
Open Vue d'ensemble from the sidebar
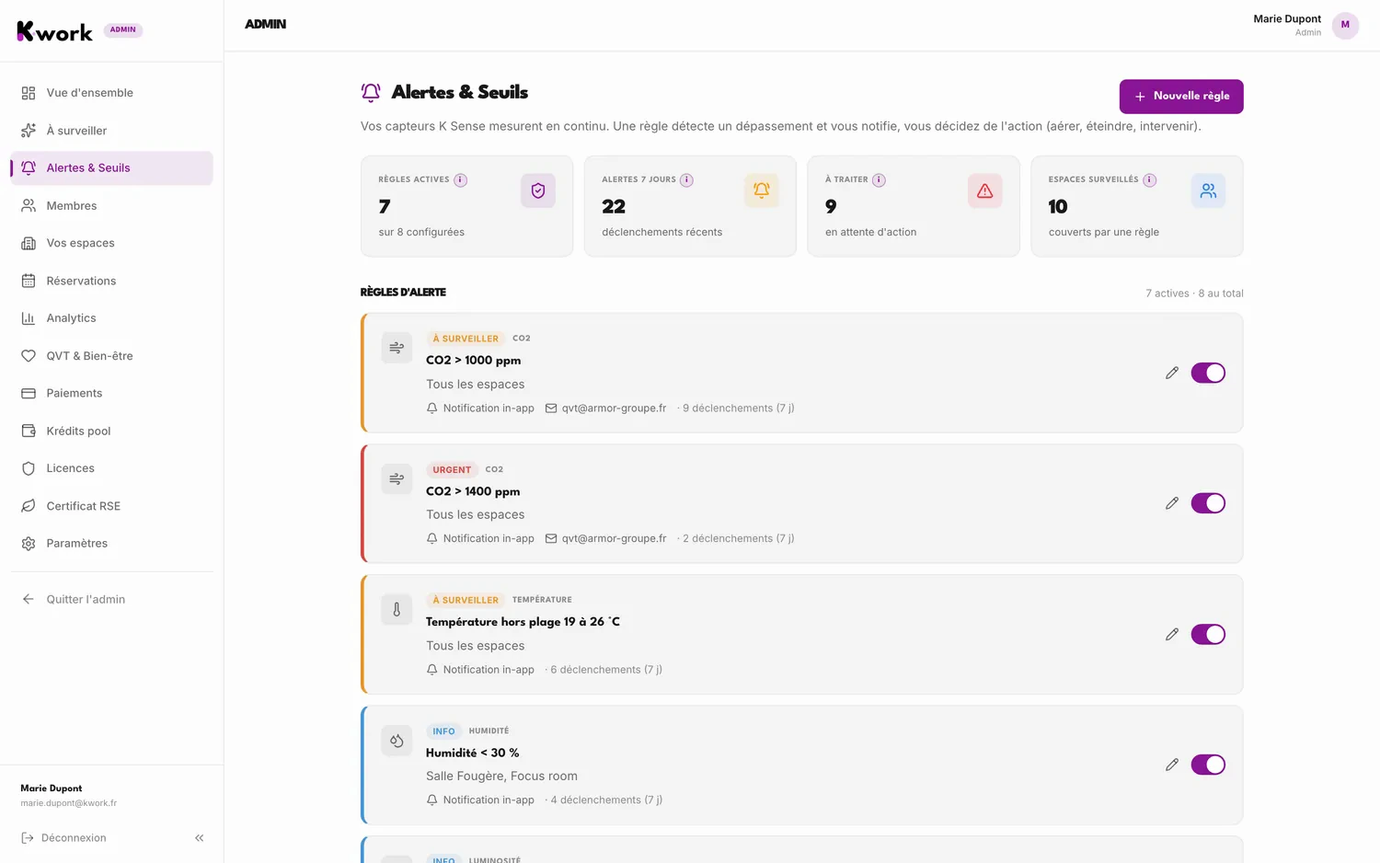point(111,93)
